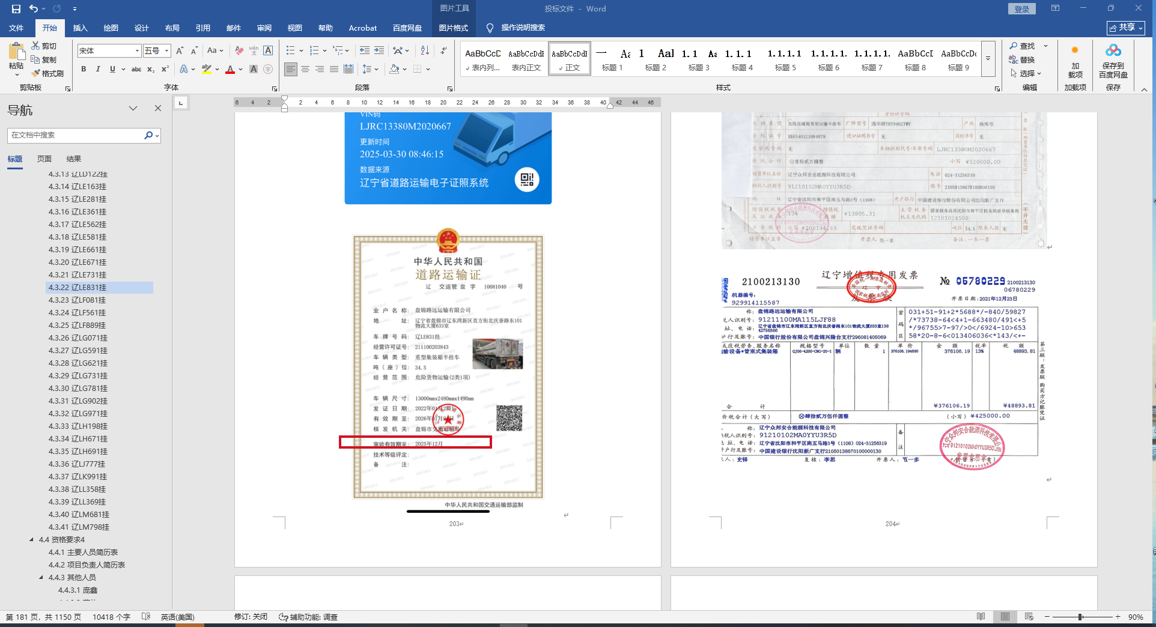Screen dimensions: 1156x627
Task: Open the 图片格式 (Picture Format) tab
Action: coord(453,28)
